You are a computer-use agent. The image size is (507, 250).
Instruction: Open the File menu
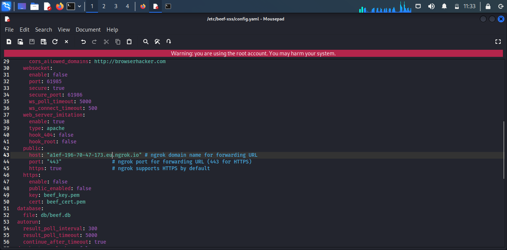(x=9, y=30)
